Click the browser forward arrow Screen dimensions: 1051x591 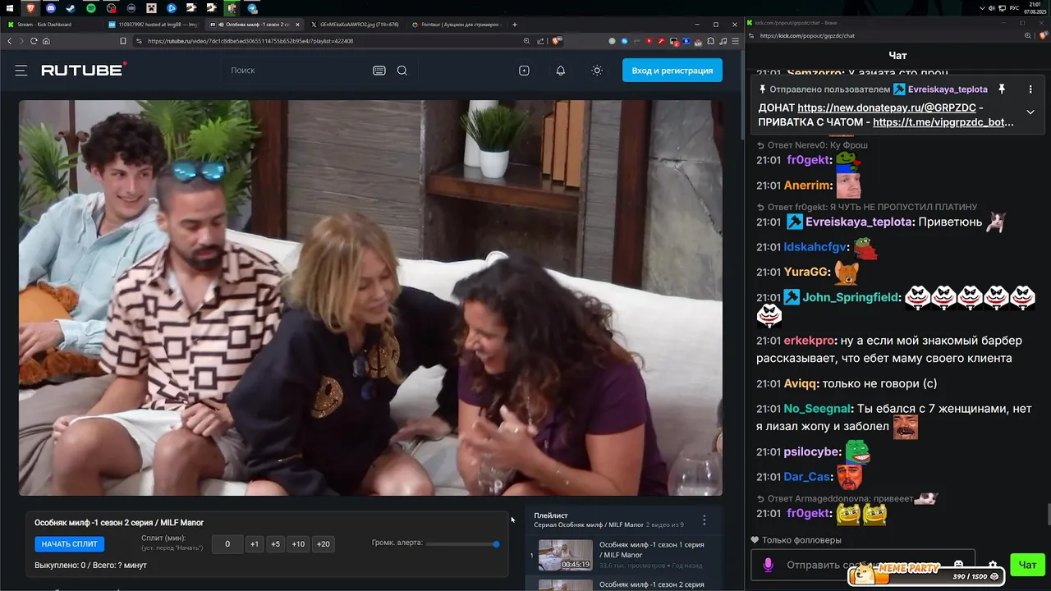[21, 41]
